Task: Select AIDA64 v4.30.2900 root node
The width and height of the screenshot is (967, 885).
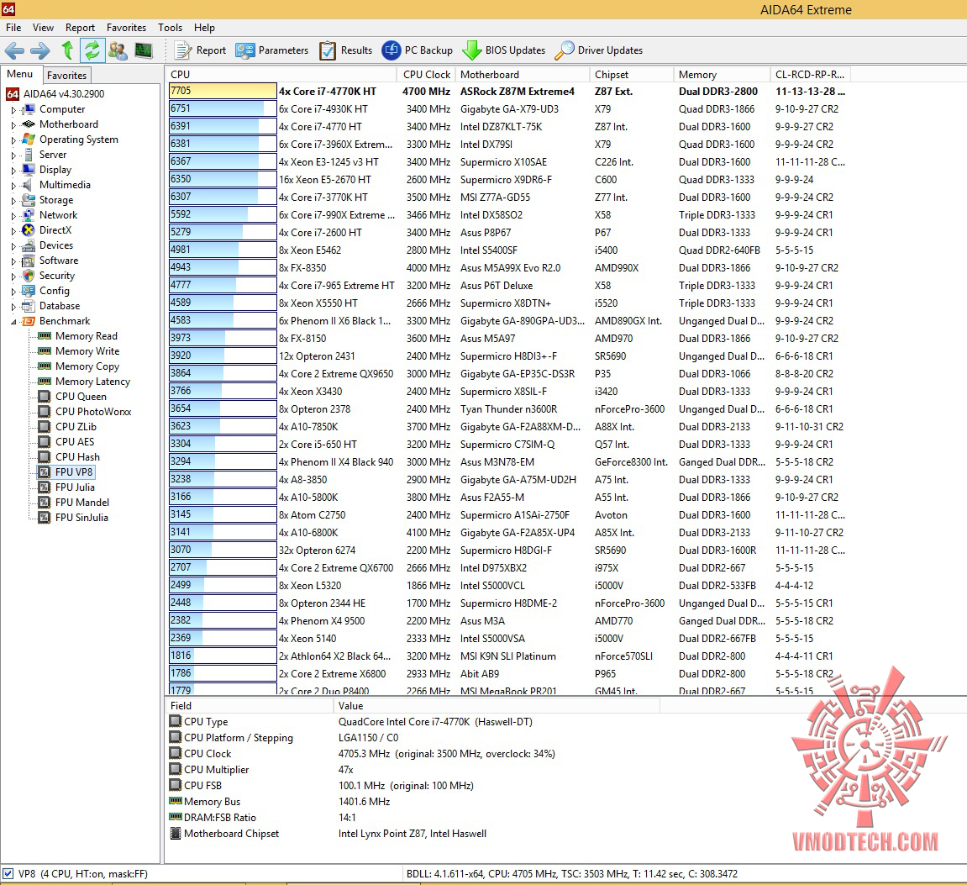Action: [64, 94]
